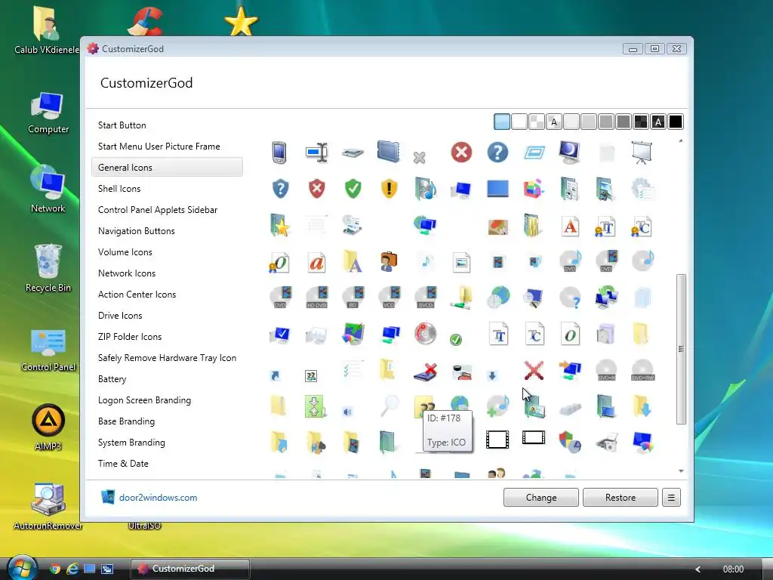Select the red shield X icon
Image resolution: width=773 pixels, height=580 pixels.
pyautogui.click(x=316, y=188)
